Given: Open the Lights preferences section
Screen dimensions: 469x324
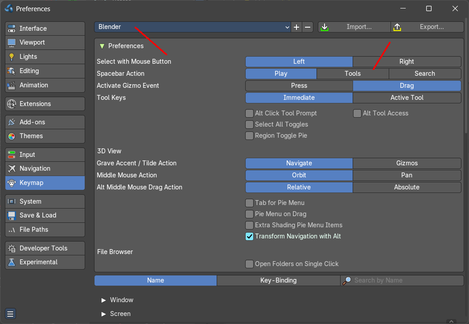Looking at the screenshot, I should 45,57.
